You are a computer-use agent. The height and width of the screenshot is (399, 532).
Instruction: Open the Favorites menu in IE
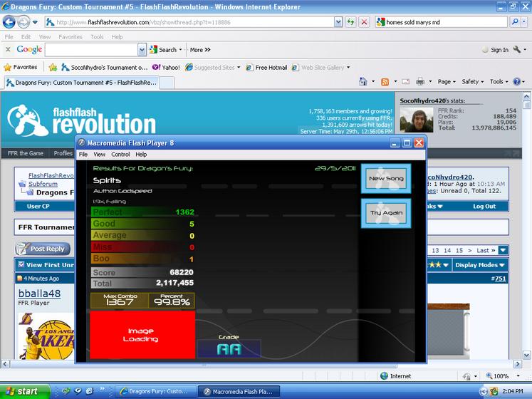pos(71,36)
